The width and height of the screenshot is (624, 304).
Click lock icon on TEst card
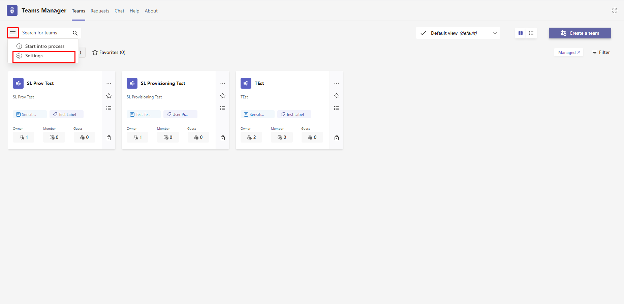tap(337, 138)
